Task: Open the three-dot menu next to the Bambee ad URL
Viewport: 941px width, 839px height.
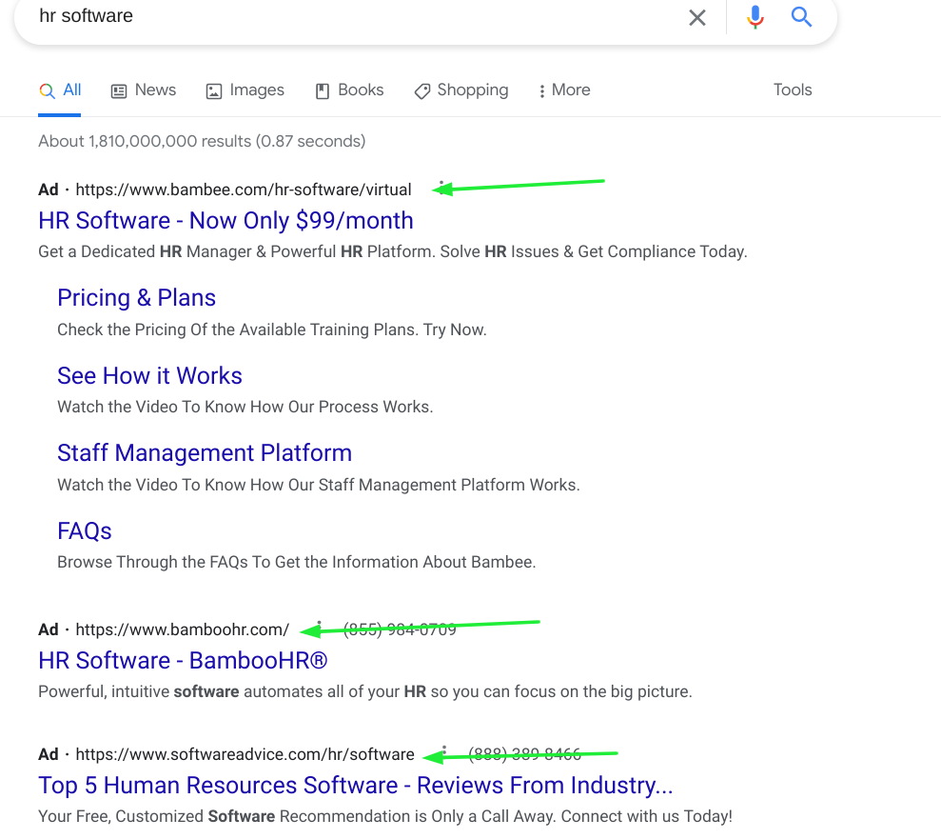Action: (440, 188)
